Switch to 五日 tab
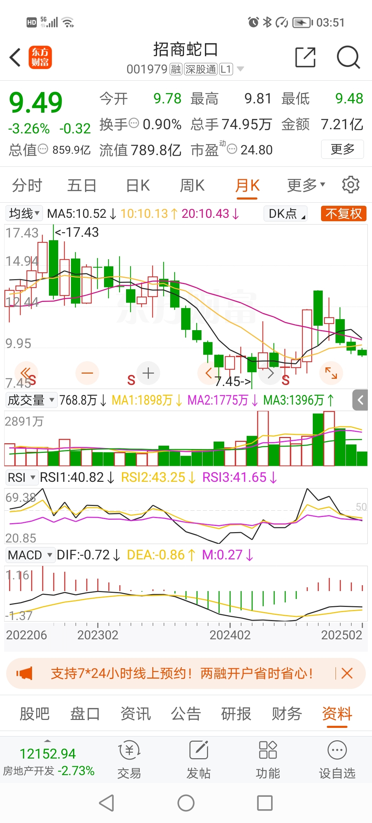The image size is (372, 823). coord(82,185)
